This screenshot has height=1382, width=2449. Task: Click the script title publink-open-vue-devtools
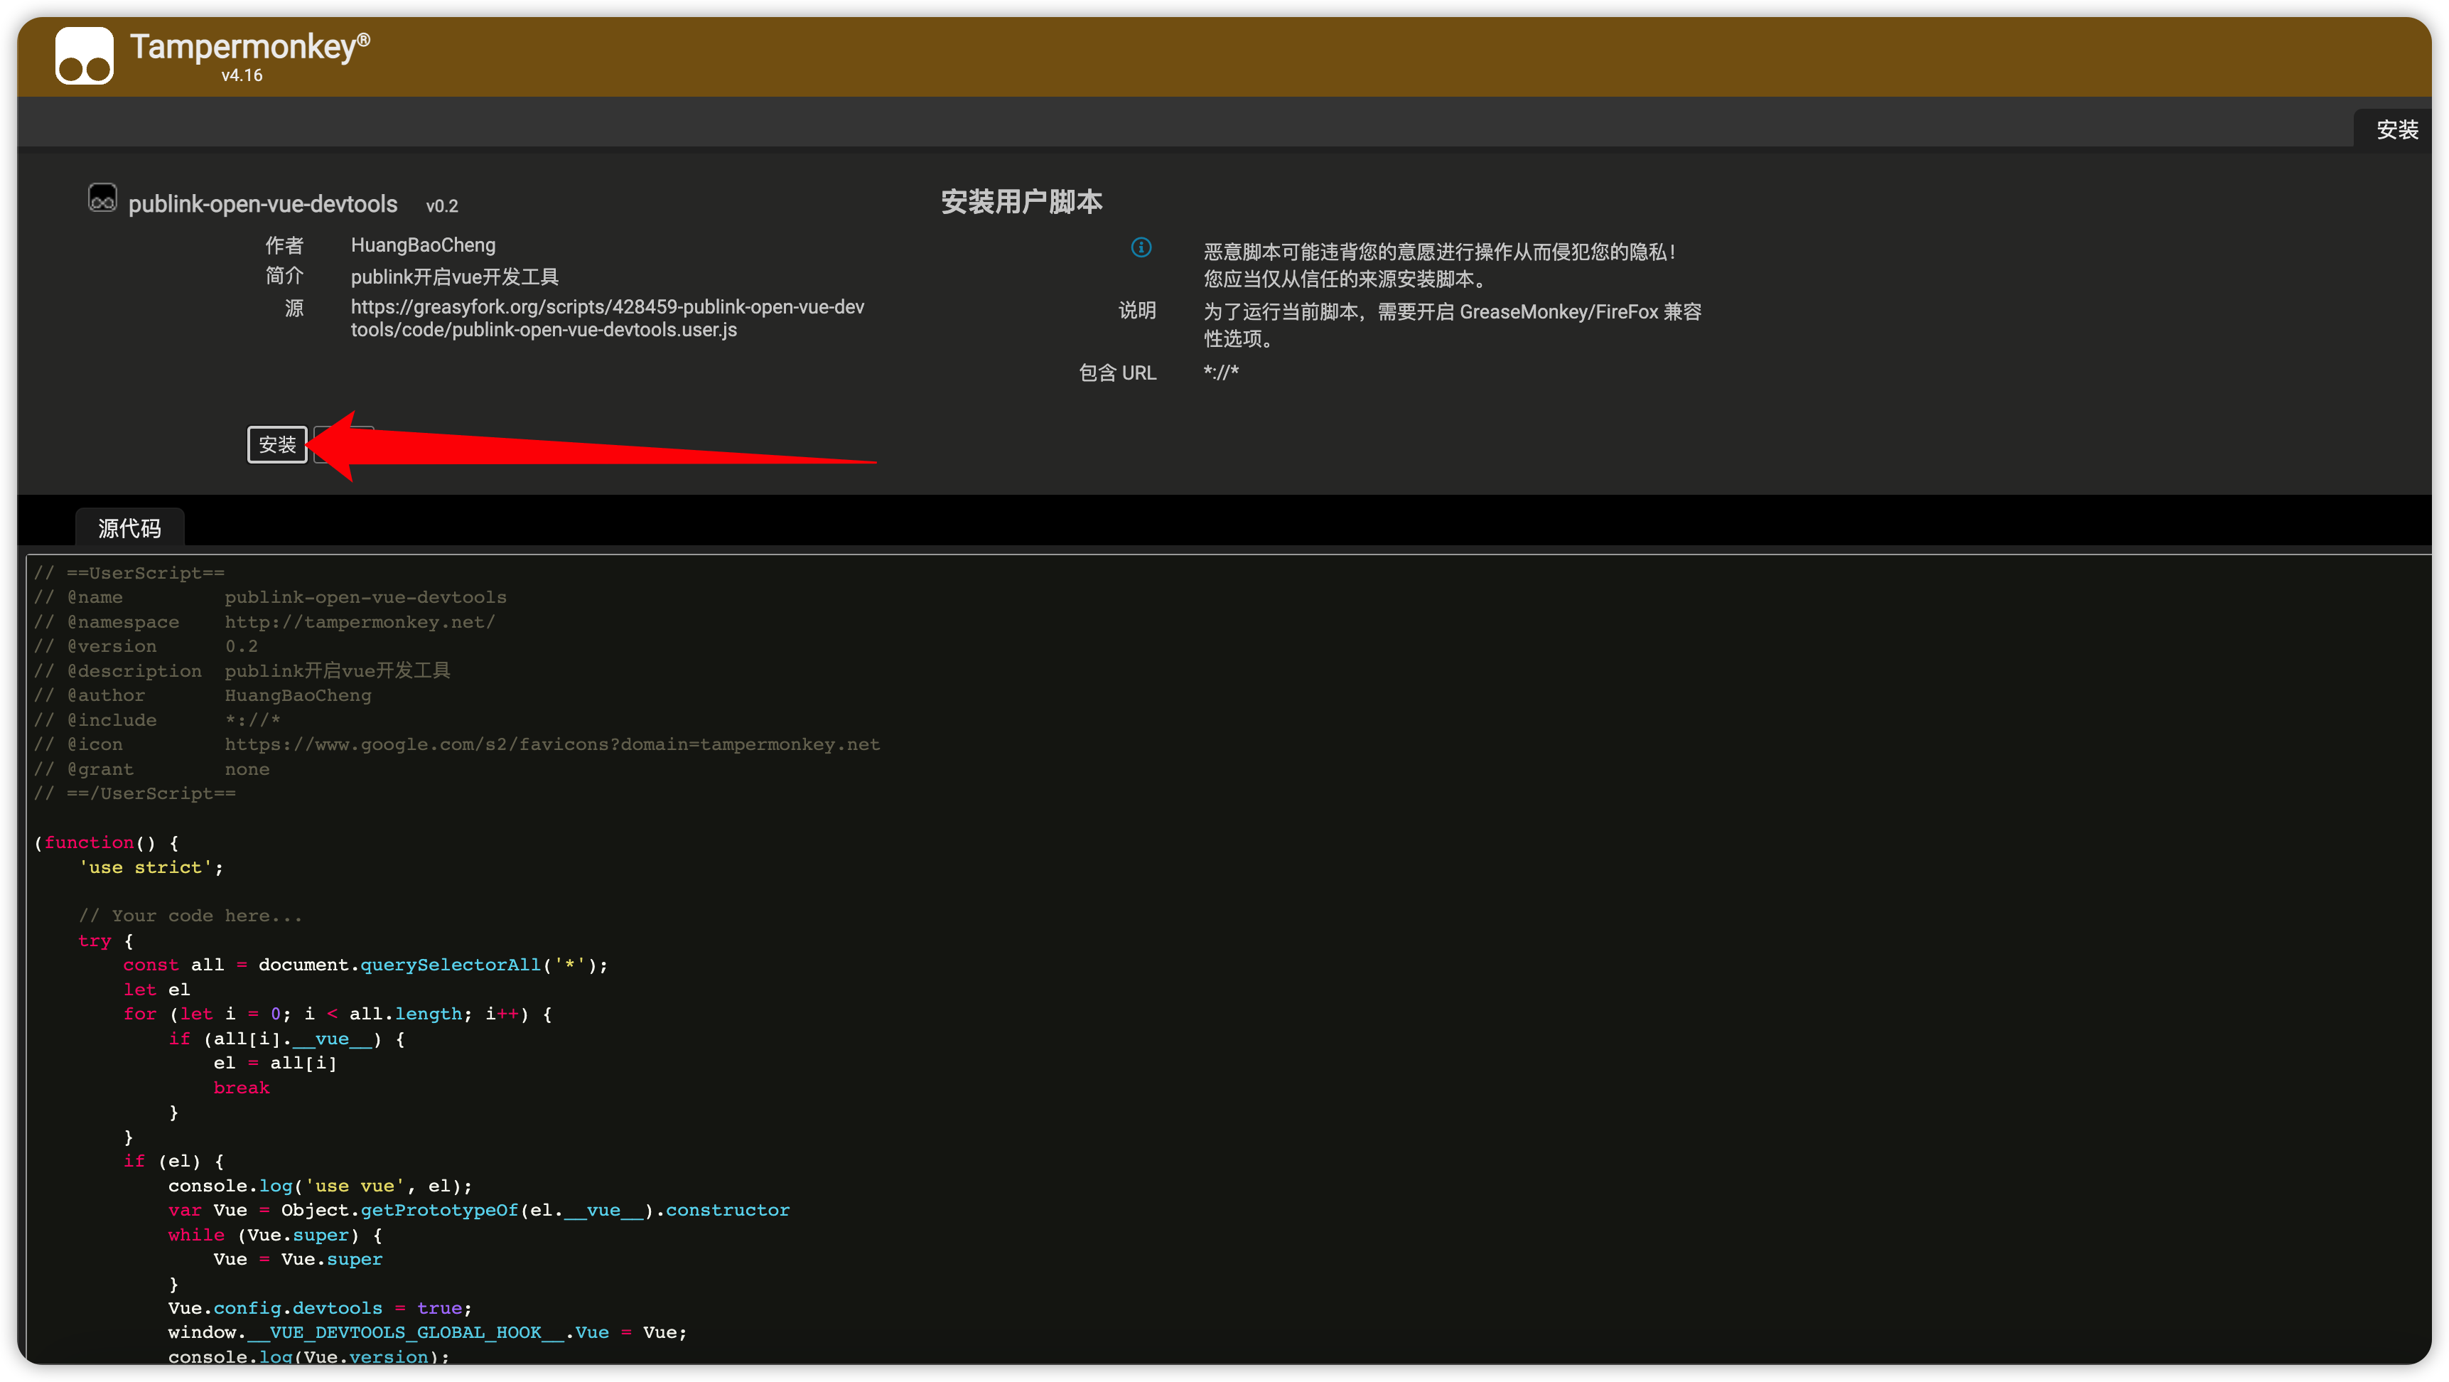[x=262, y=205]
